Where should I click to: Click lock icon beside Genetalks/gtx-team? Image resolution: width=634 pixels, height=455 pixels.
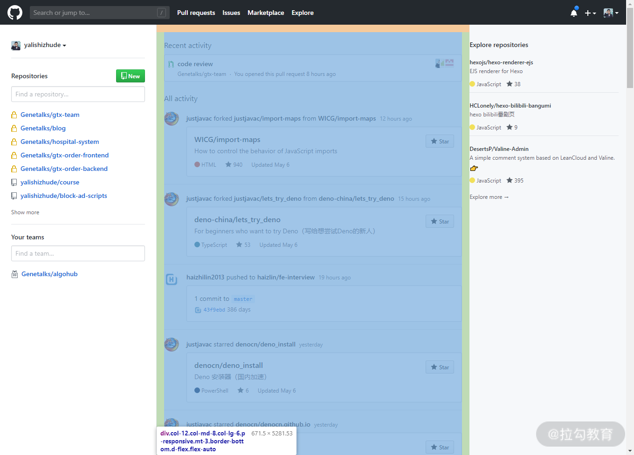coord(14,115)
